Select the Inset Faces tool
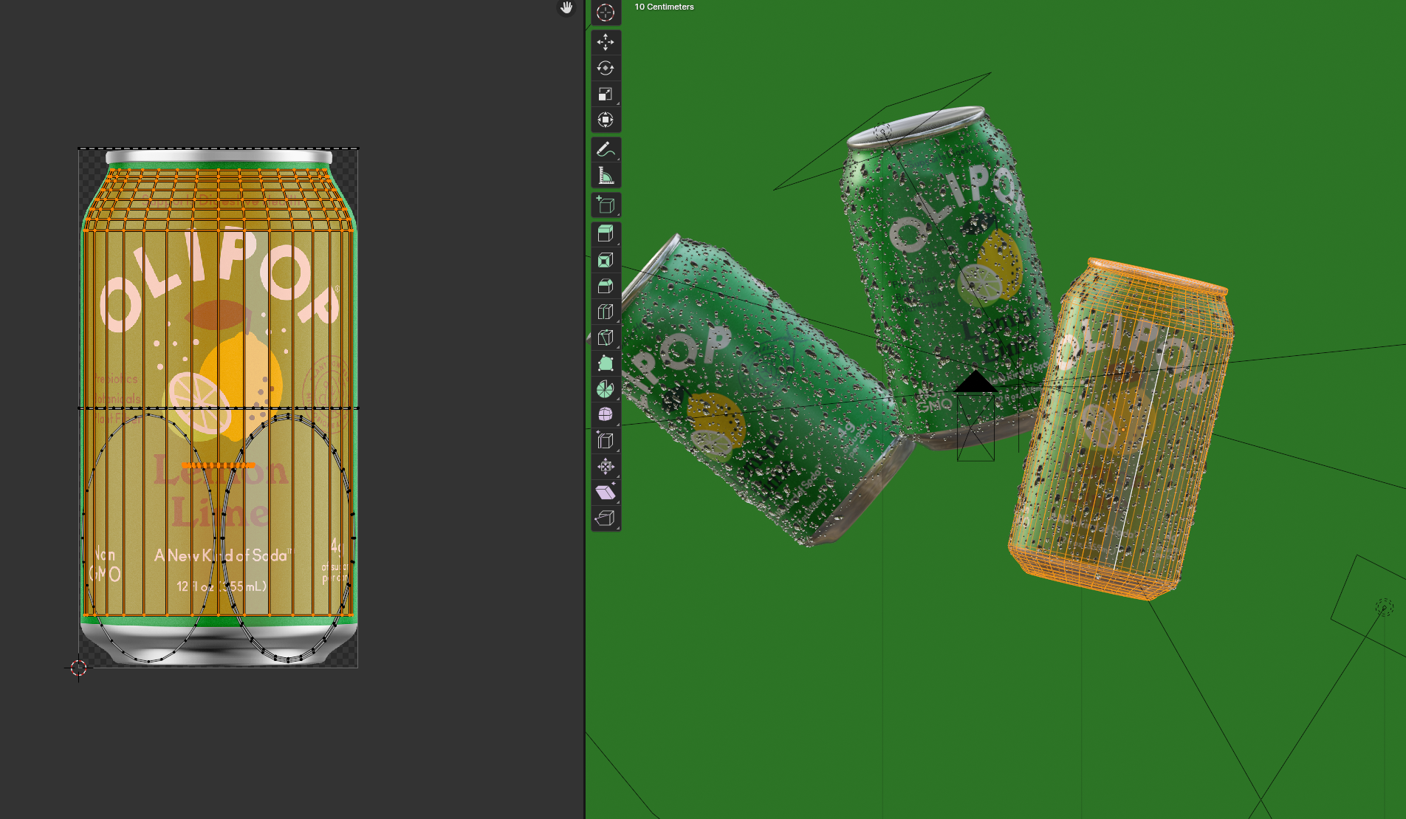This screenshot has width=1406, height=819. click(x=606, y=260)
